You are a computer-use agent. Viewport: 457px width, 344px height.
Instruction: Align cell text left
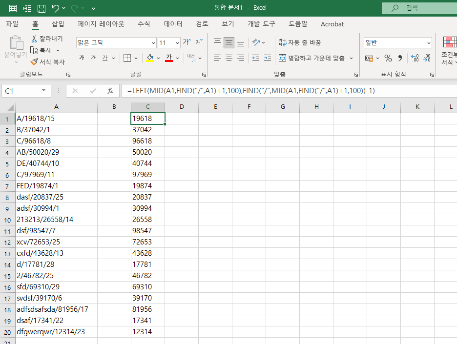(x=217, y=58)
